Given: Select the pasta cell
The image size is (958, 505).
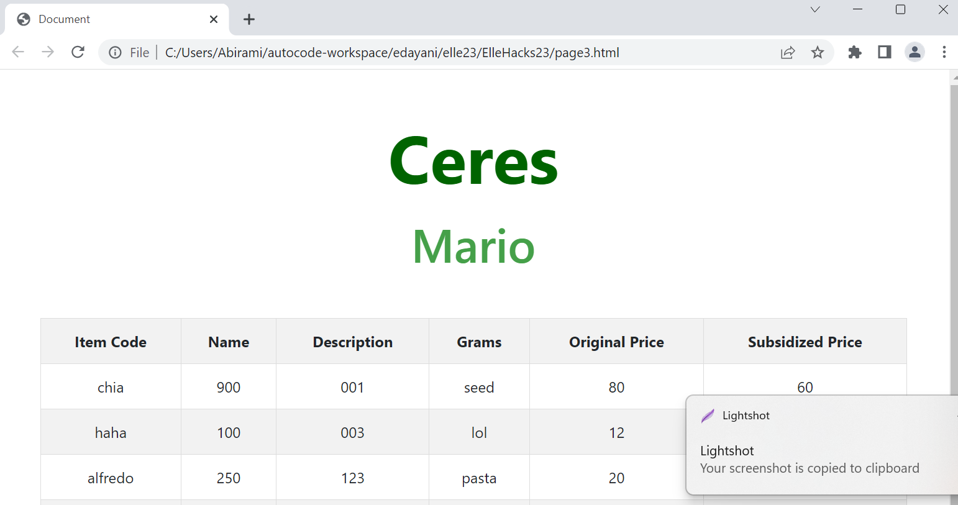Looking at the screenshot, I should [x=479, y=478].
